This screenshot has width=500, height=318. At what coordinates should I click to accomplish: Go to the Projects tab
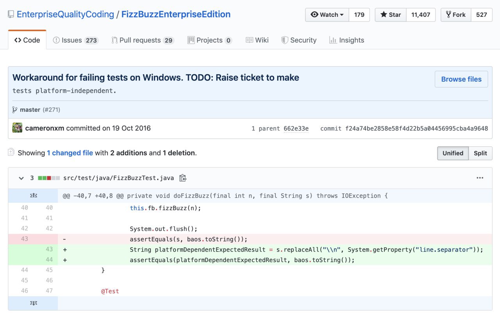210,40
